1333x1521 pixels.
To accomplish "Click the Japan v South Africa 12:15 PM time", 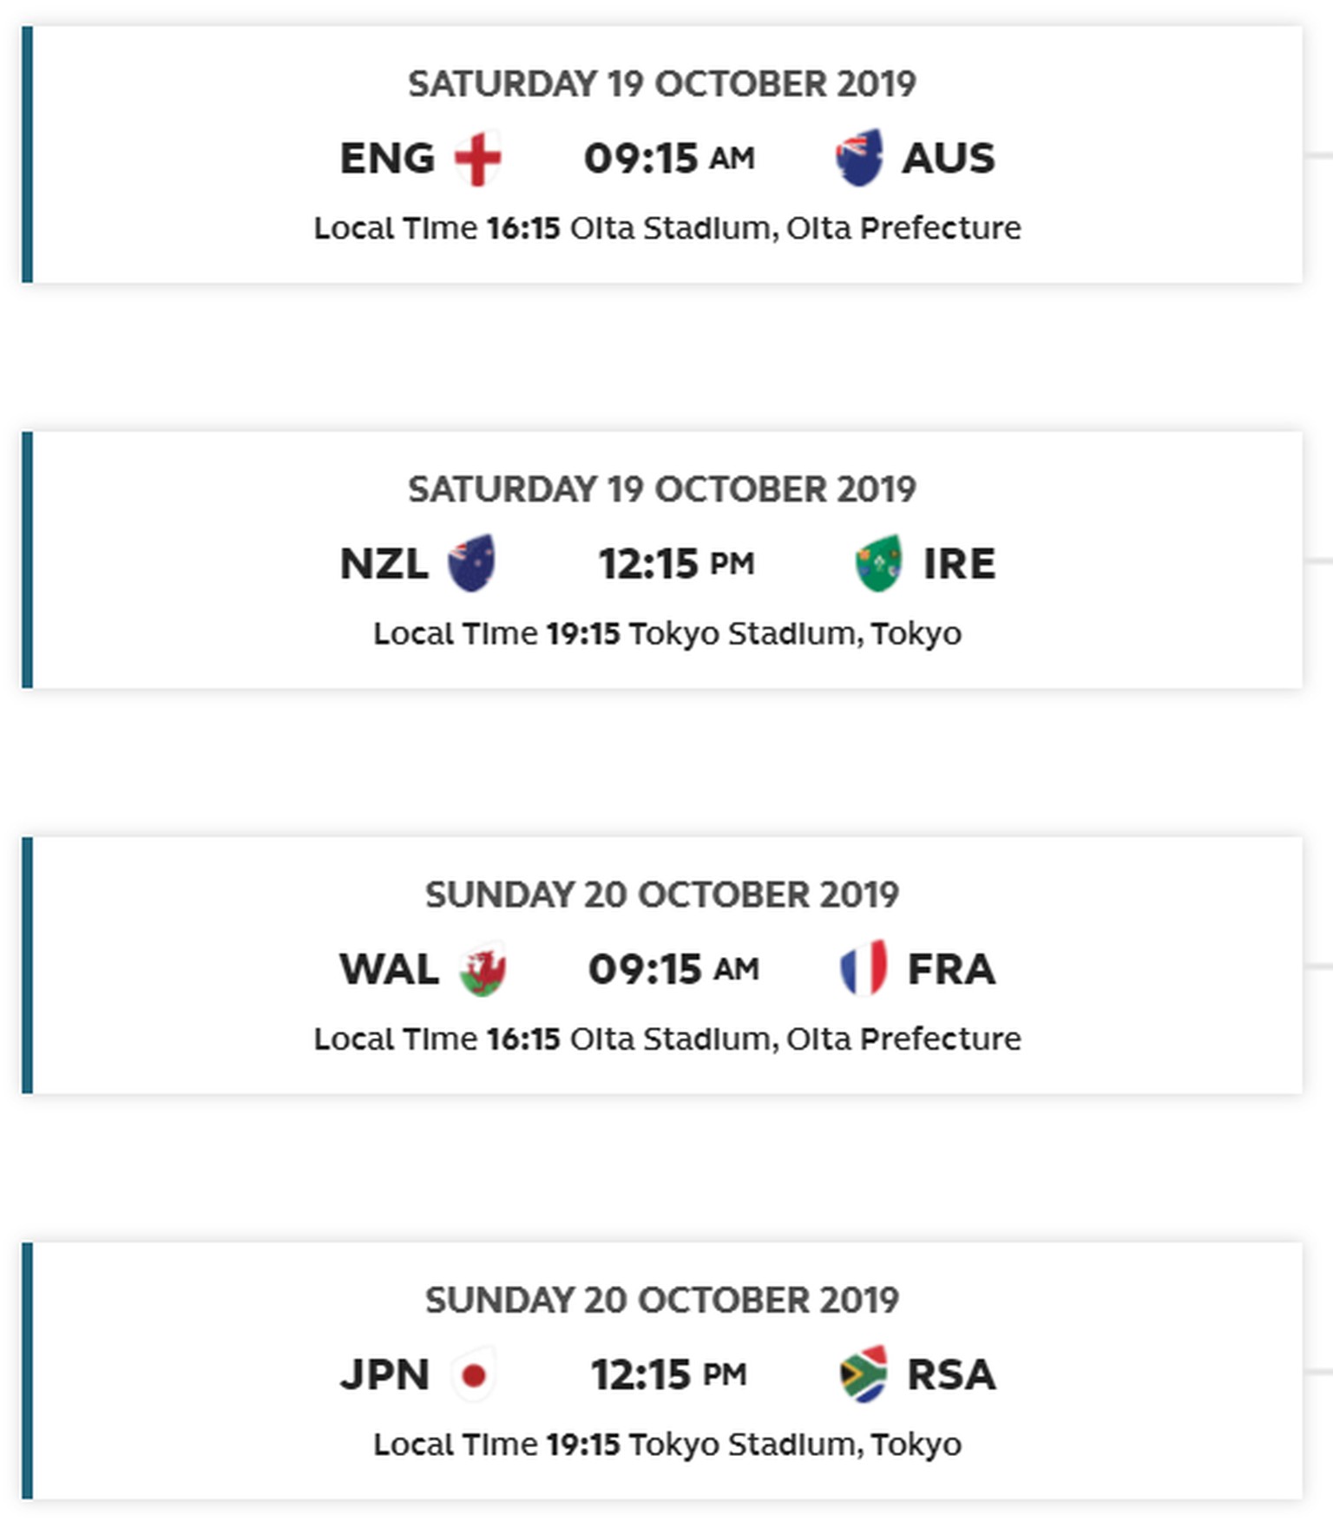I will click(668, 1374).
